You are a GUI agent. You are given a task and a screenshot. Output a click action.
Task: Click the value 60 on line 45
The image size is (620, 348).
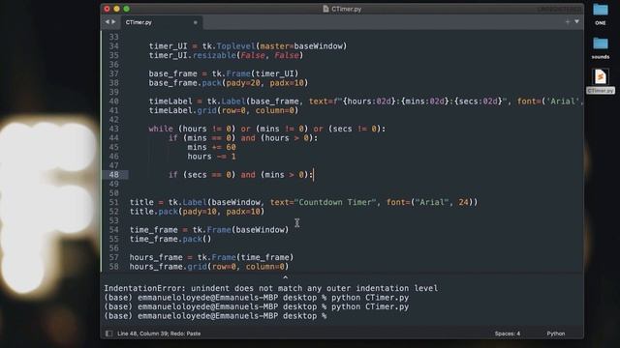click(x=231, y=147)
